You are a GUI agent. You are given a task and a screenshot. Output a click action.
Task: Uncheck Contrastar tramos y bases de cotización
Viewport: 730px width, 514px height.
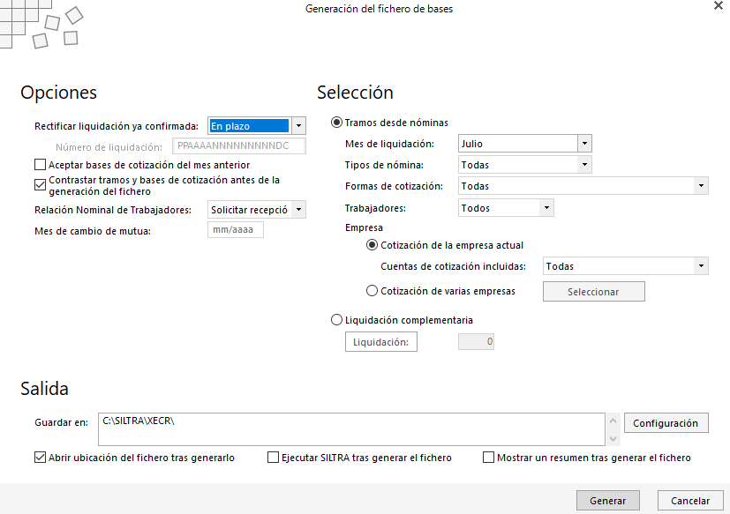pyautogui.click(x=41, y=184)
